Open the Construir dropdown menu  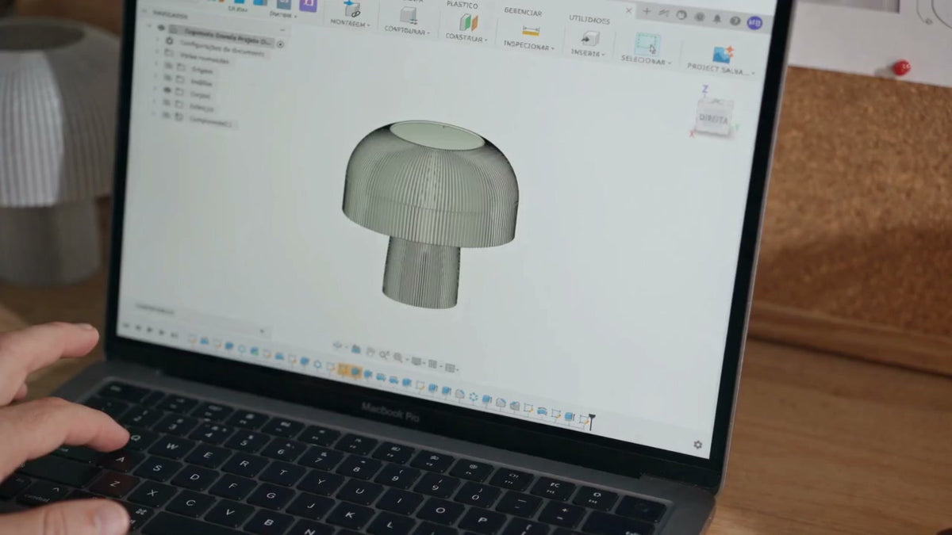click(x=466, y=37)
